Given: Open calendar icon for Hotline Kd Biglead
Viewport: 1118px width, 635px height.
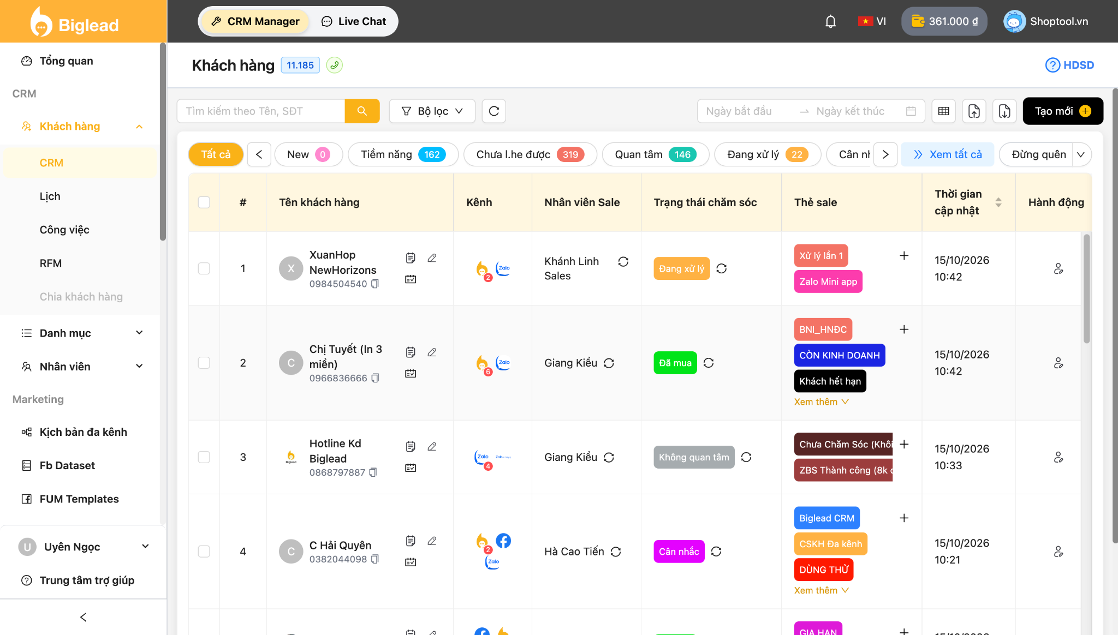Looking at the screenshot, I should click(x=411, y=468).
